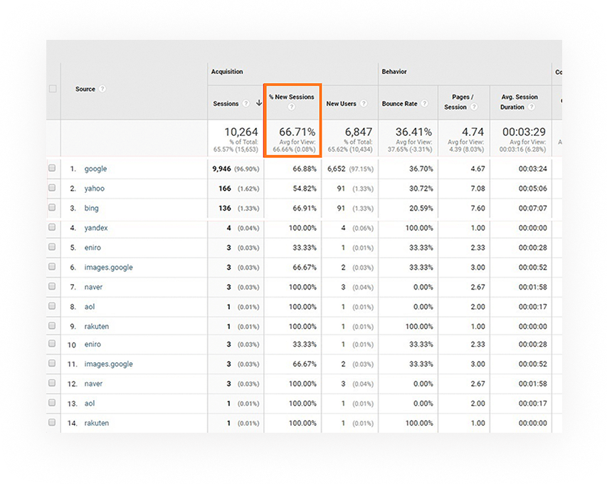The height and width of the screenshot is (484, 607).
Task: Check the box for row 7 naver
Action: tap(52, 287)
